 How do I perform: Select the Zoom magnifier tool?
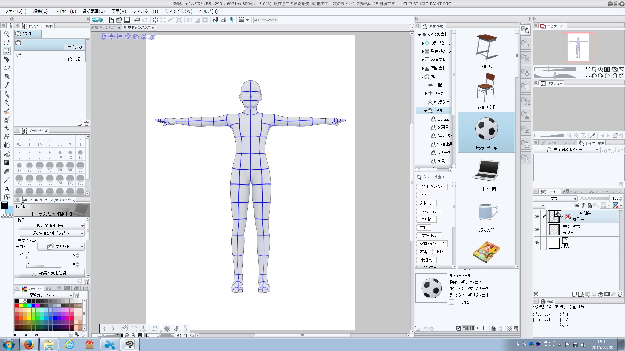pyautogui.click(x=7, y=34)
